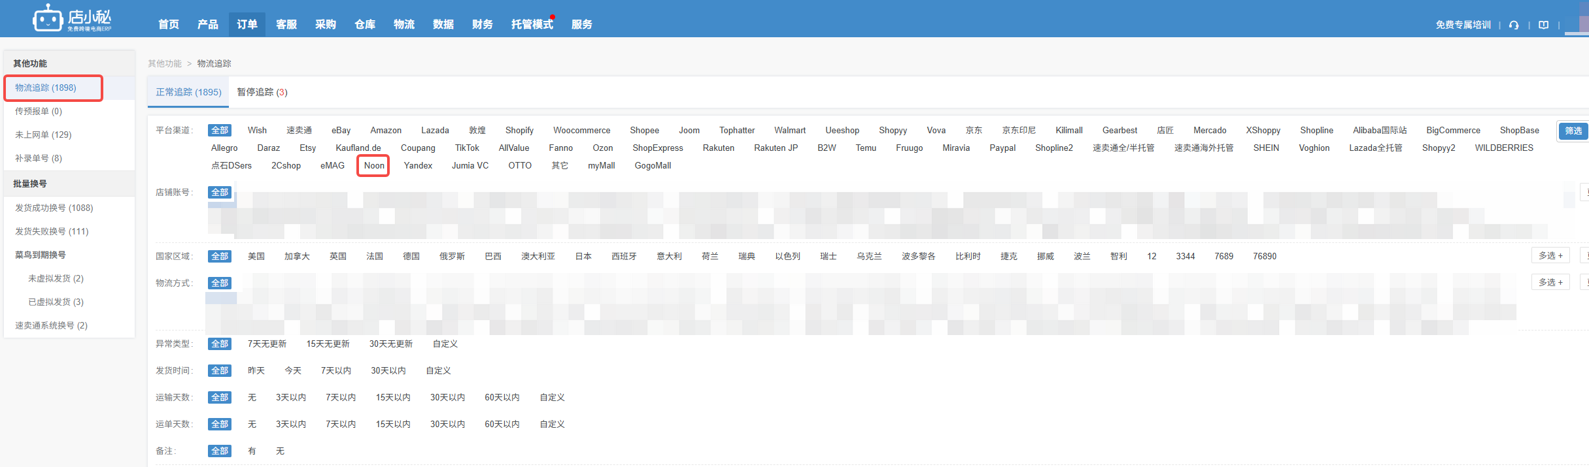Image resolution: width=1589 pixels, height=467 pixels.
Task: Select Noon platform channel filter
Action: click(x=374, y=165)
